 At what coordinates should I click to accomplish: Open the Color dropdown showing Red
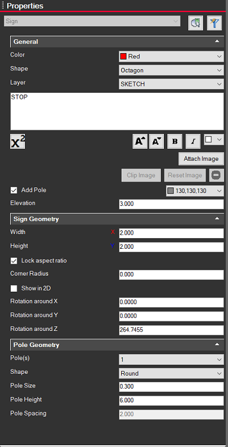tap(171, 57)
